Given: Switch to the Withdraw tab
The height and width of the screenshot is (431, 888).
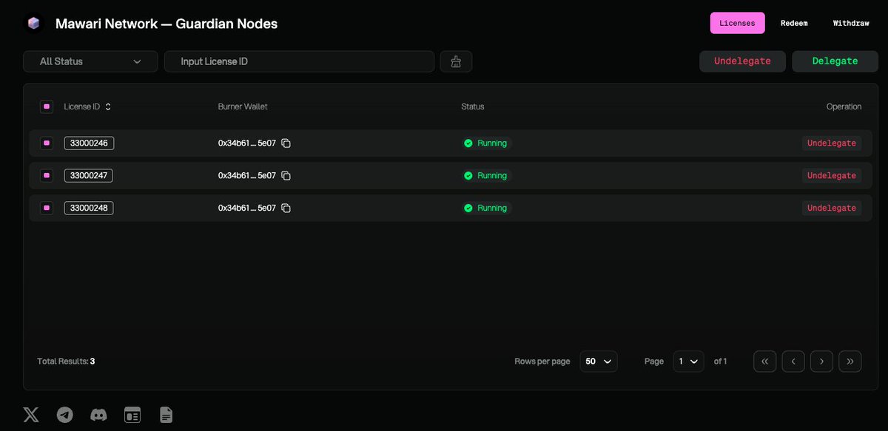Looking at the screenshot, I should tap(851, 23).
